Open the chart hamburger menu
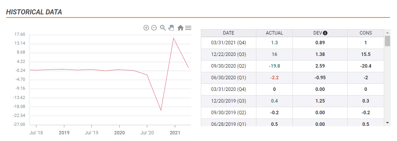Viewport: 397px width, 141px height. click(188, 28)
